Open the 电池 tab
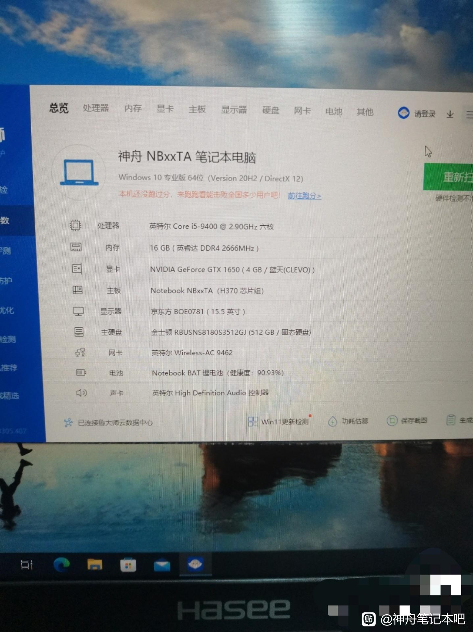The height and width of the screenshot is (632, 473). 334,112
